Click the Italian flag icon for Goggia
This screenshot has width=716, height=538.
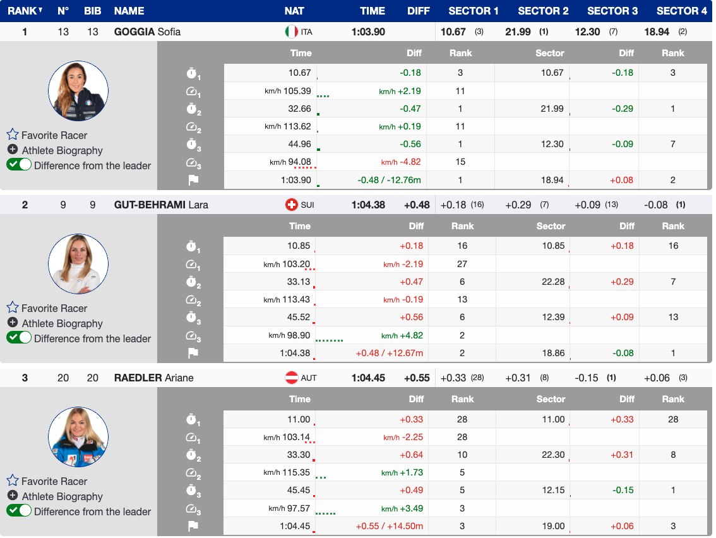(291, 32)
